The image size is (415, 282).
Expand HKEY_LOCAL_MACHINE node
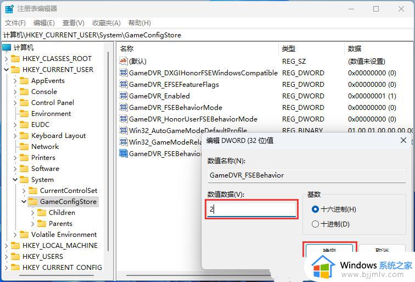(7, 246)
